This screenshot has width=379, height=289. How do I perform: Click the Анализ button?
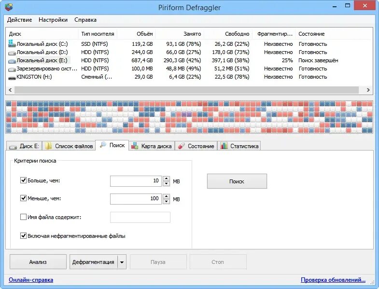[x=38, y=262]
